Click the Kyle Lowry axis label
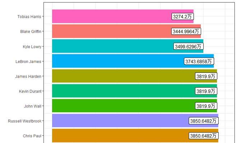Image resolution: width=237 pixels, height=143 pixels. coord(32,47)
